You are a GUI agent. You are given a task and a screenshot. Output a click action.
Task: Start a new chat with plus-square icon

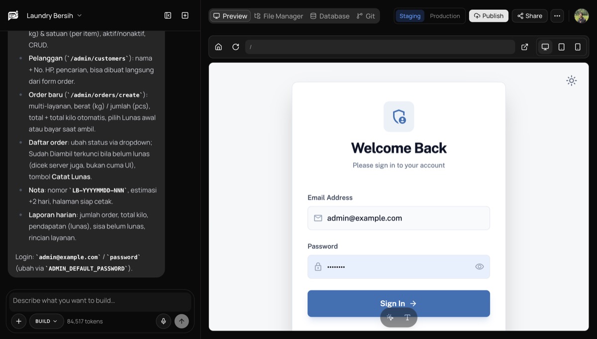click(x=185, y=15)
